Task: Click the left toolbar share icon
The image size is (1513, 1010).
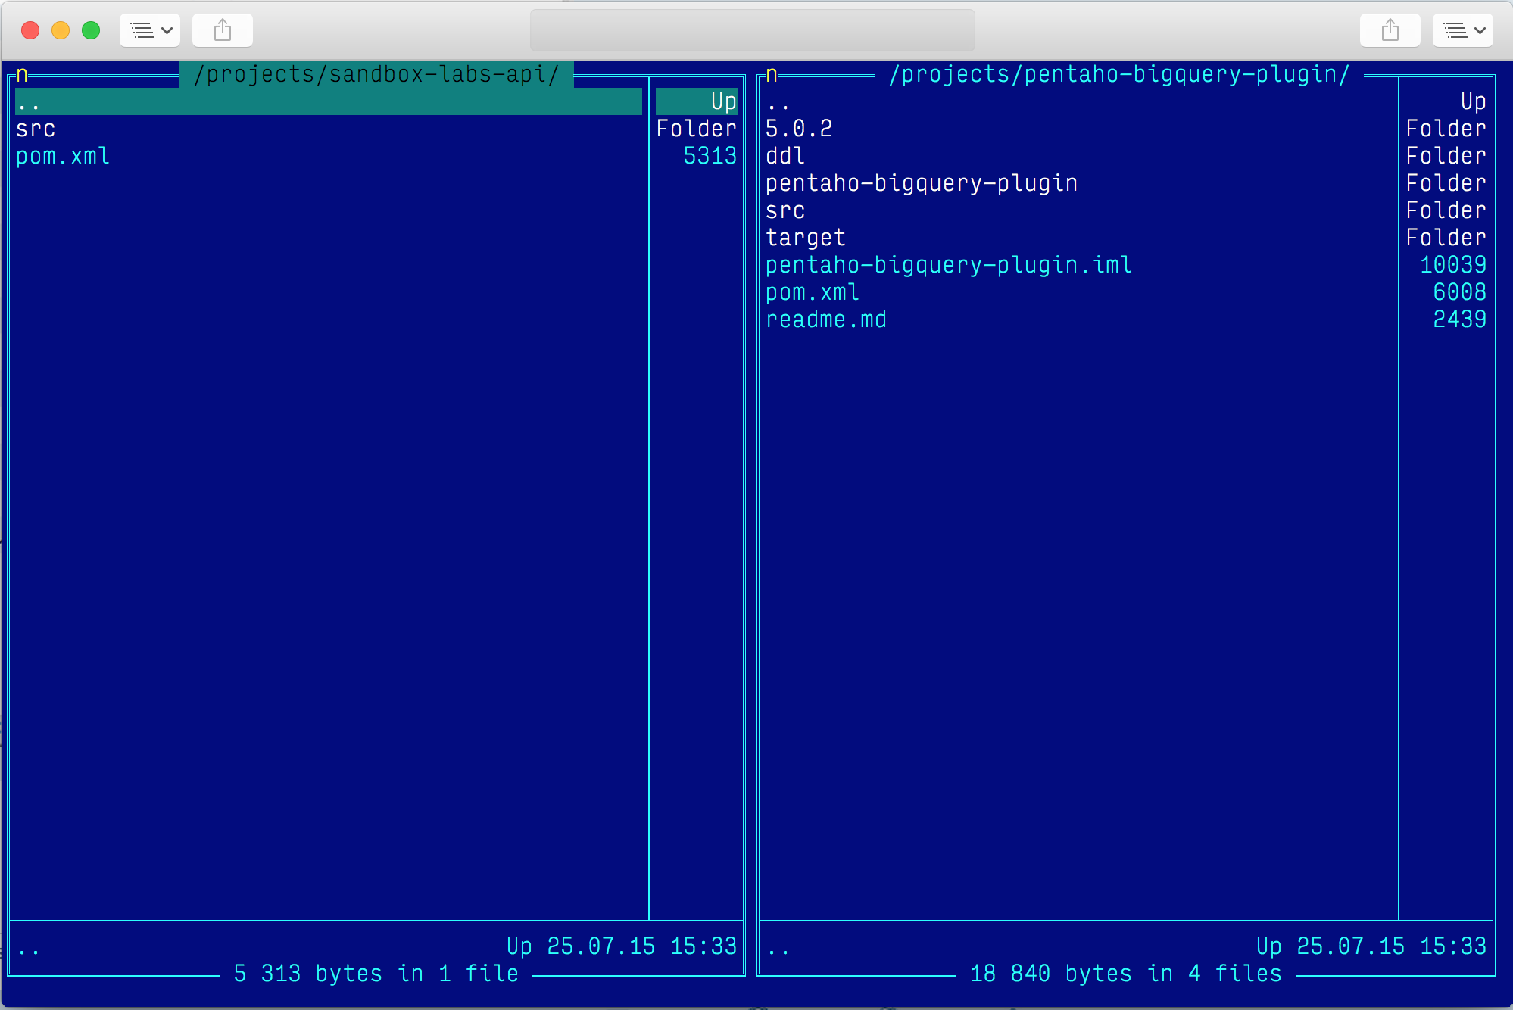Action: [222, 30]
